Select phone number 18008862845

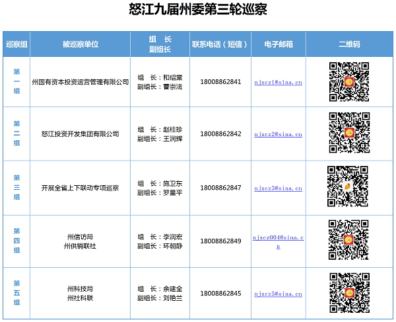(x=220, y=294)
